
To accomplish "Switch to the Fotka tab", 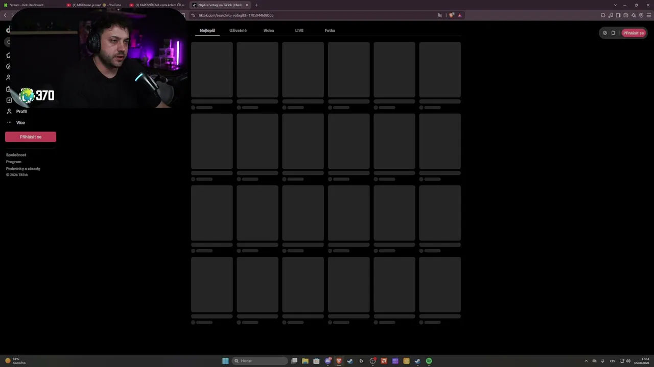I will (x=330, y=31).
